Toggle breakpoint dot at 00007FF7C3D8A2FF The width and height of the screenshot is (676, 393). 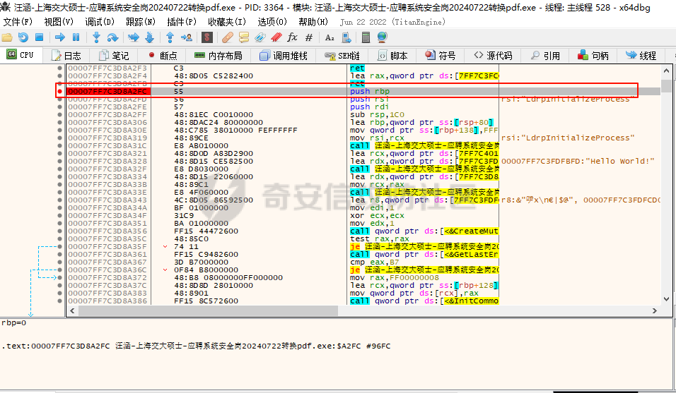point(59,114)
